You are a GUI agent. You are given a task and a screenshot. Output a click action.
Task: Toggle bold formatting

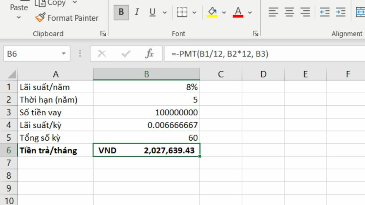[121, 12]
